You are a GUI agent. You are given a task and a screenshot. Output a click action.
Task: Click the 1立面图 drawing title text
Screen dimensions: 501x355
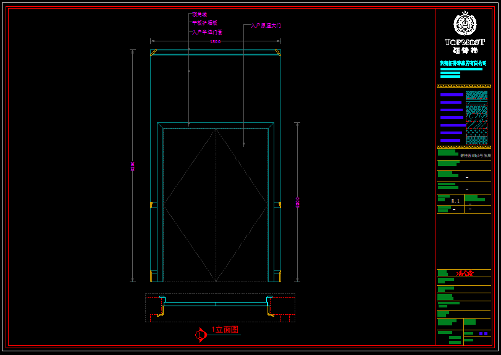click(x=225, y=330)
